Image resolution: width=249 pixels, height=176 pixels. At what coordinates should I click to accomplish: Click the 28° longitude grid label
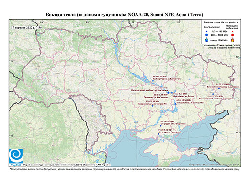[87, 22]
